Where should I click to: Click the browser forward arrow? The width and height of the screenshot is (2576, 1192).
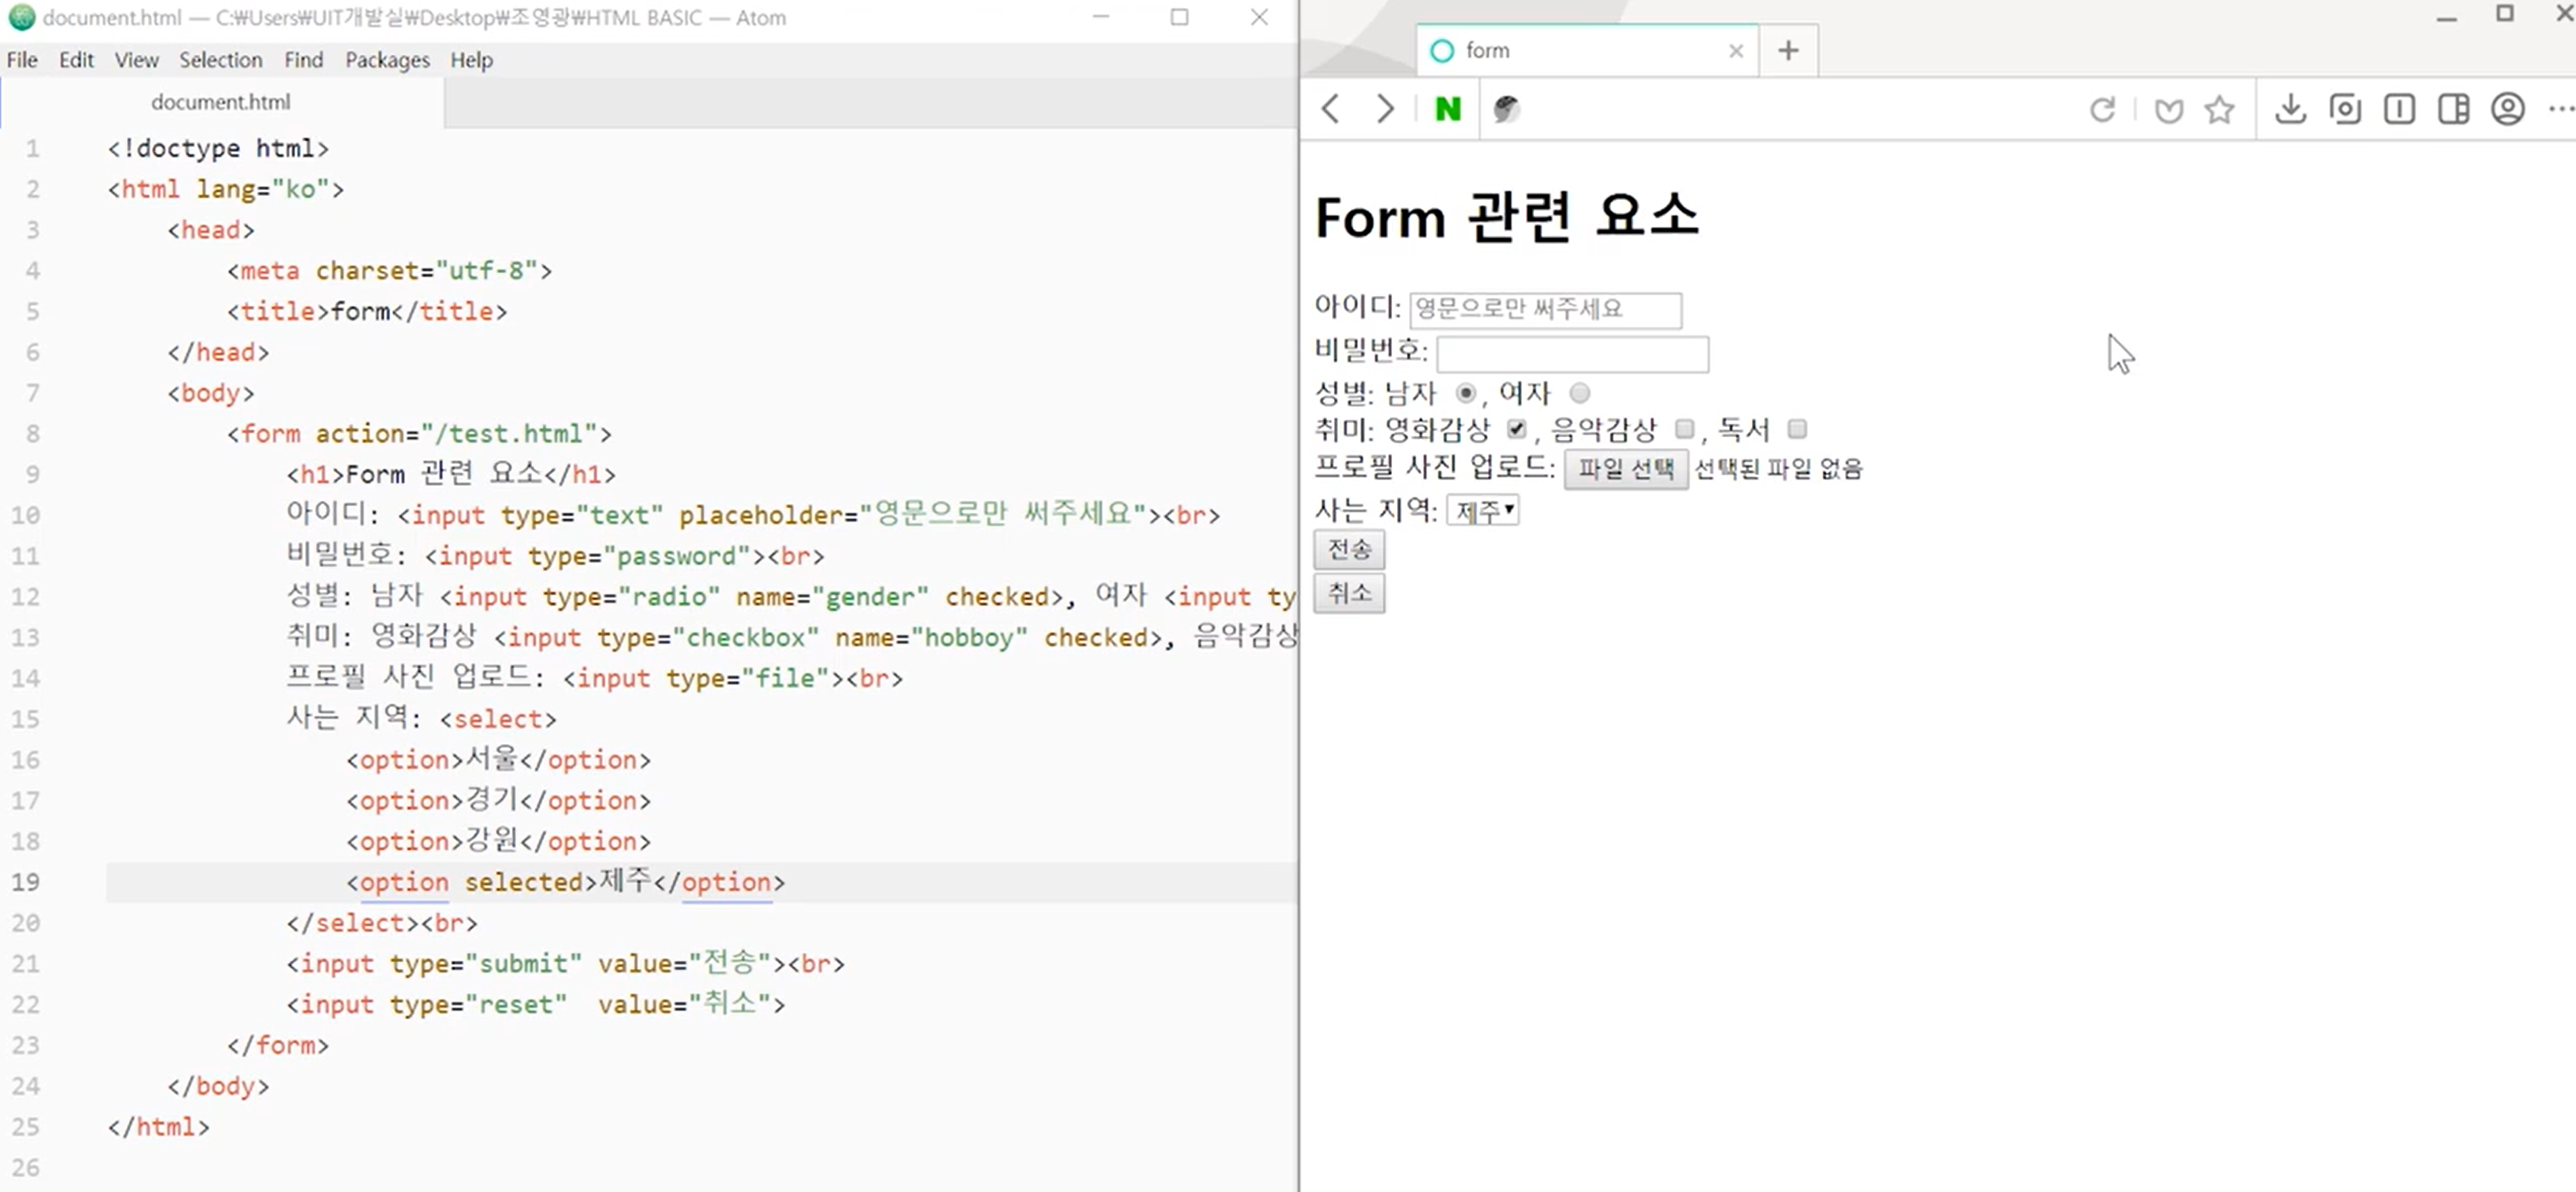coord(1385,109)
